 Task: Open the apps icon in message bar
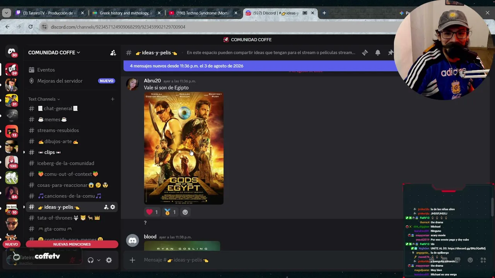click(483, 260)
